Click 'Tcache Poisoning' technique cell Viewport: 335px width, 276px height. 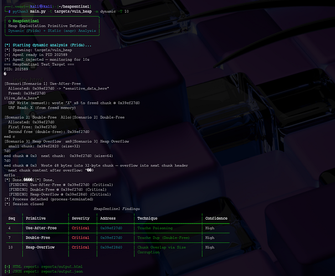tap(155, 228)
